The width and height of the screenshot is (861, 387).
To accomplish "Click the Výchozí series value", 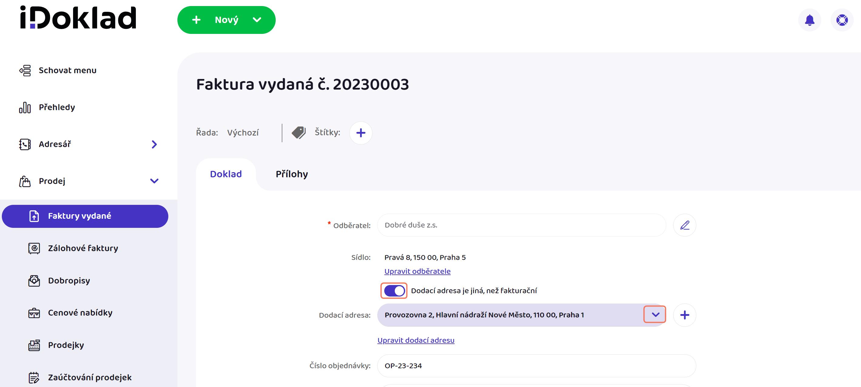I will (x=243, y=133).
